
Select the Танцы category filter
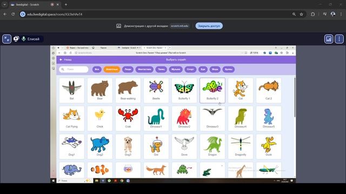tap(161, 70)
